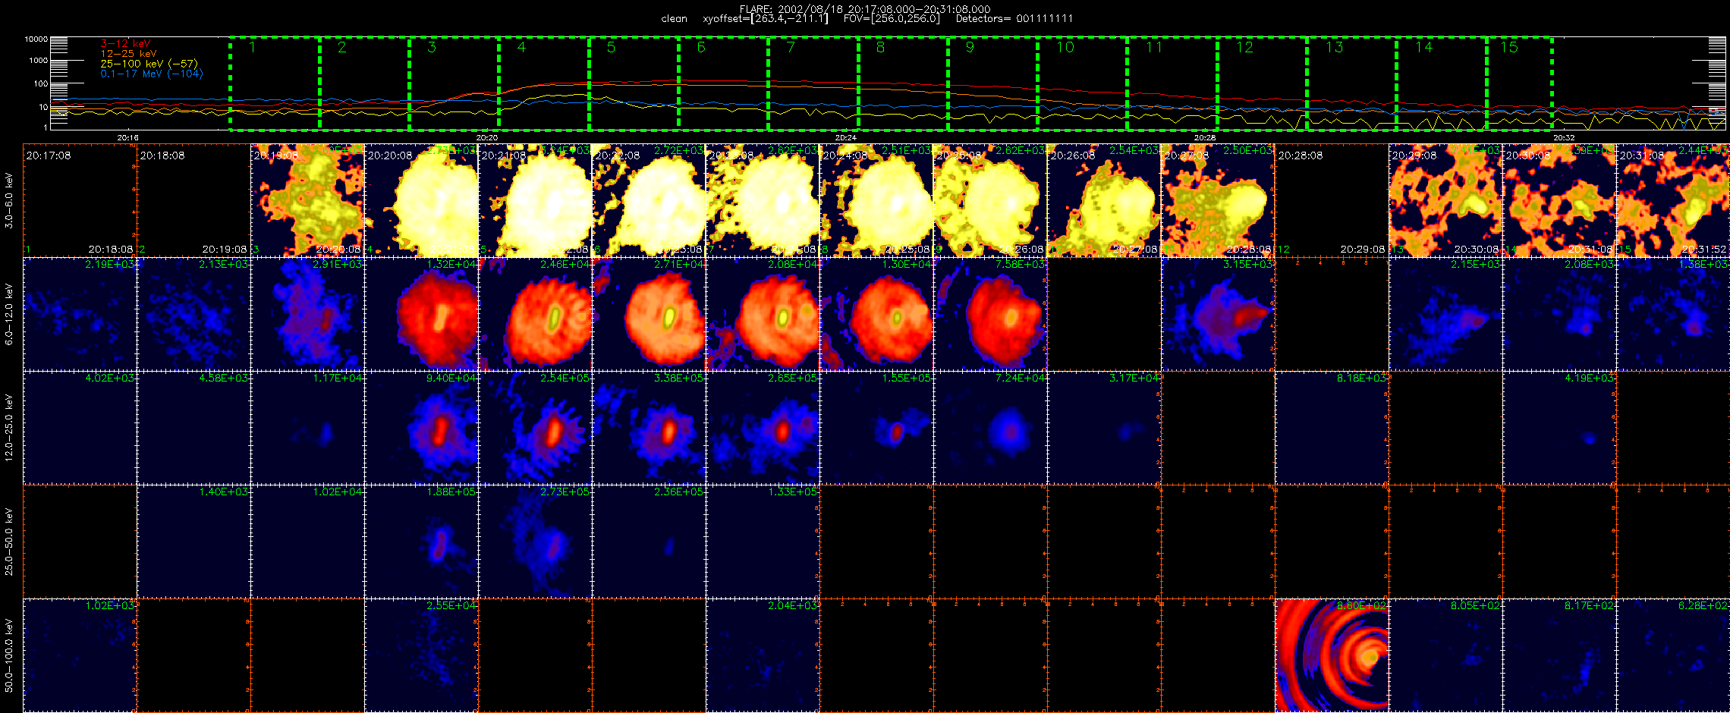Open the 12-25 keV image with peak 1.55E+05
This screenshot has height=713, width=1730.
point(876,428)
